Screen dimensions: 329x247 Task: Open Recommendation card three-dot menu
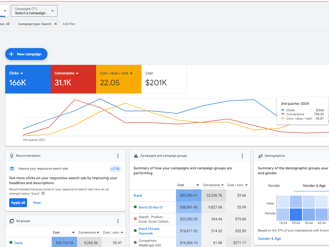(118, 156)
